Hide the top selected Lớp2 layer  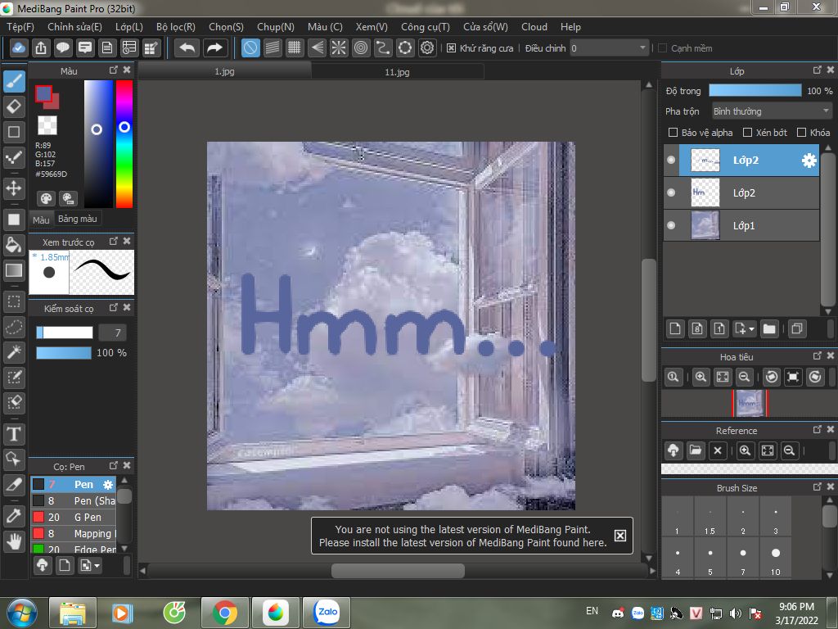[671, 160]
